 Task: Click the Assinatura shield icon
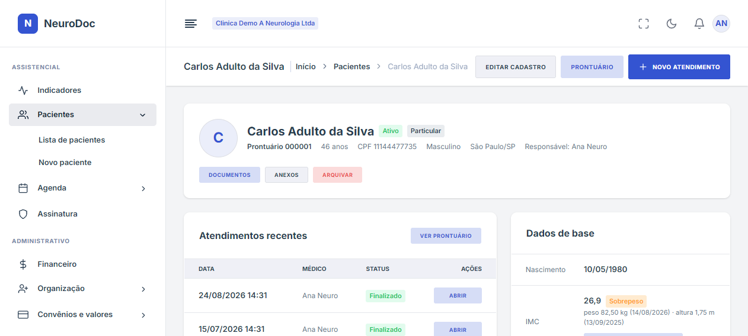point(23,214)
